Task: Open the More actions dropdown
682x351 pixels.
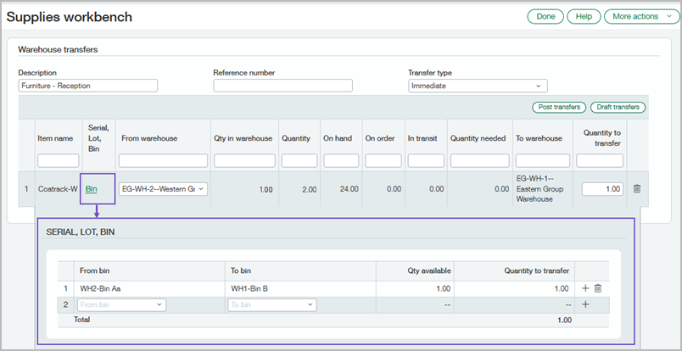Action: pos(639,16)
